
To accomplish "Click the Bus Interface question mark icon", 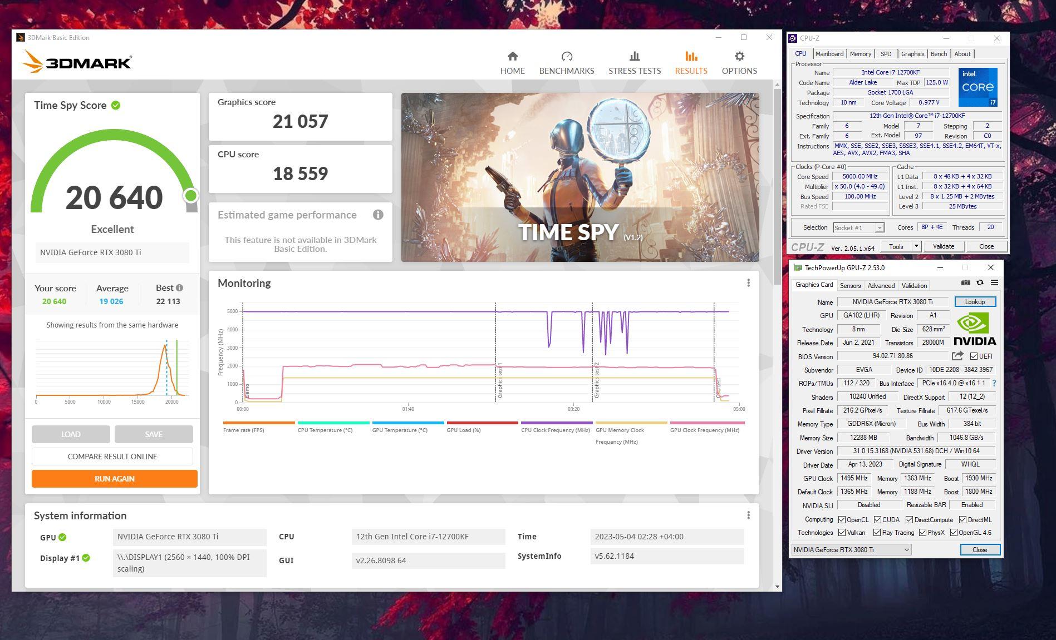I will (x=994, y=383).
